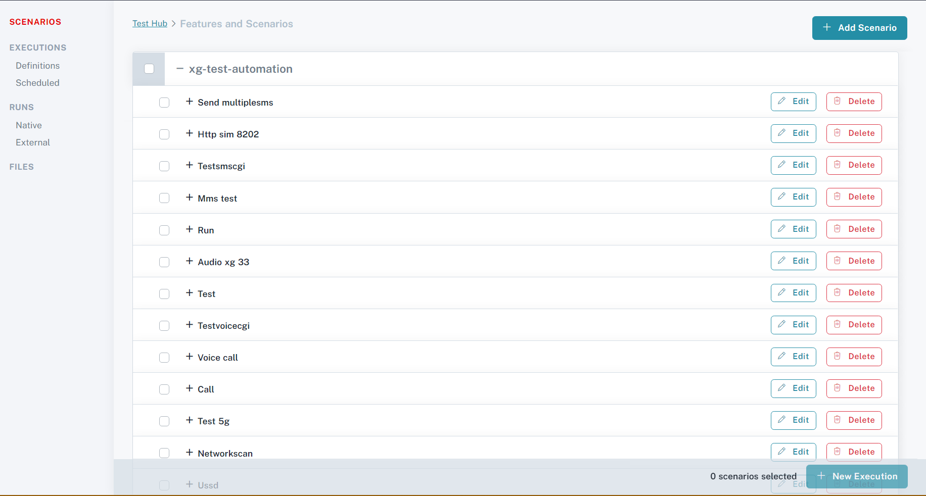
Task: Click plus icon on Add Scenario button
Action: tap(827, 27)
